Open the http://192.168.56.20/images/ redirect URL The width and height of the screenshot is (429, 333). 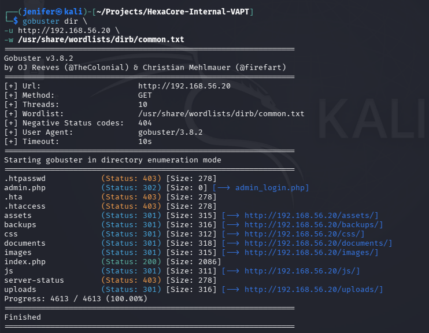pos(309,253)
